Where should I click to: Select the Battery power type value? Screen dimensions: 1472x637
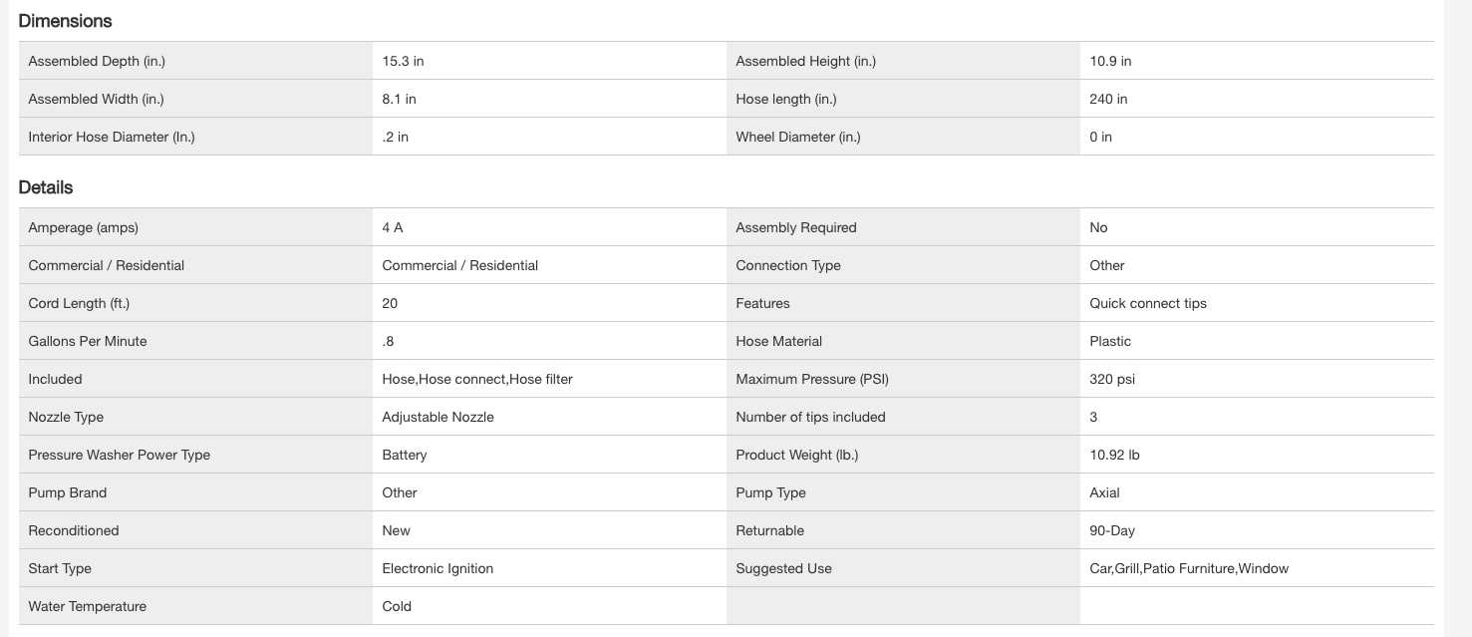404,455
